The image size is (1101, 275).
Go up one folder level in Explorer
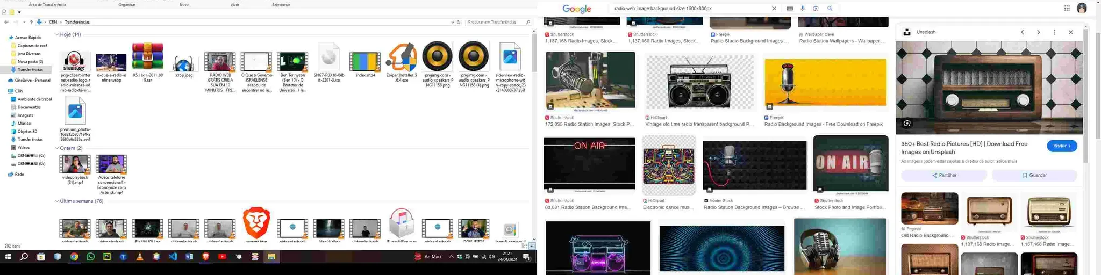(31, 22)
